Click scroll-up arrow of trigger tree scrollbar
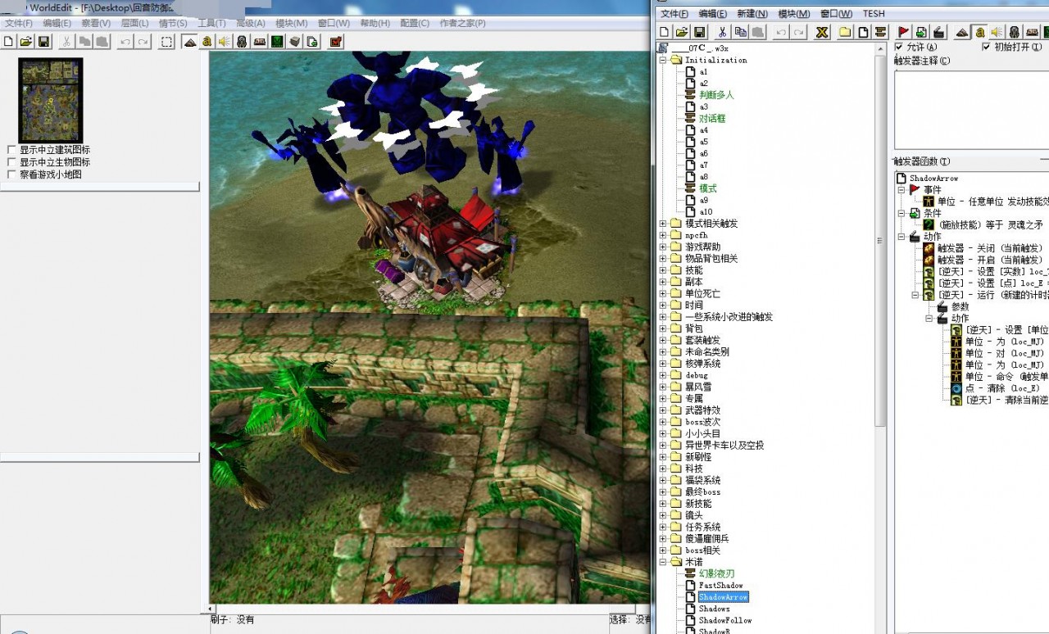Image resolution: width=1049 pixels, height=634 pixels. tap(881, 48)
